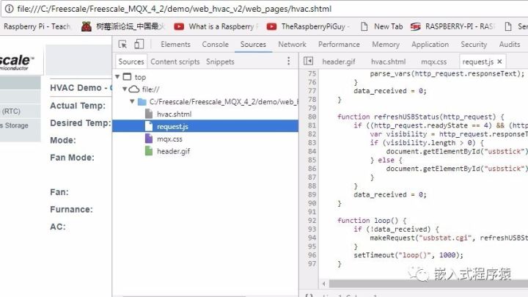The height and width of the screenshot is (297, 528).
Task: Toggle the device toolbar icon
Action: (x=139, y=44)
